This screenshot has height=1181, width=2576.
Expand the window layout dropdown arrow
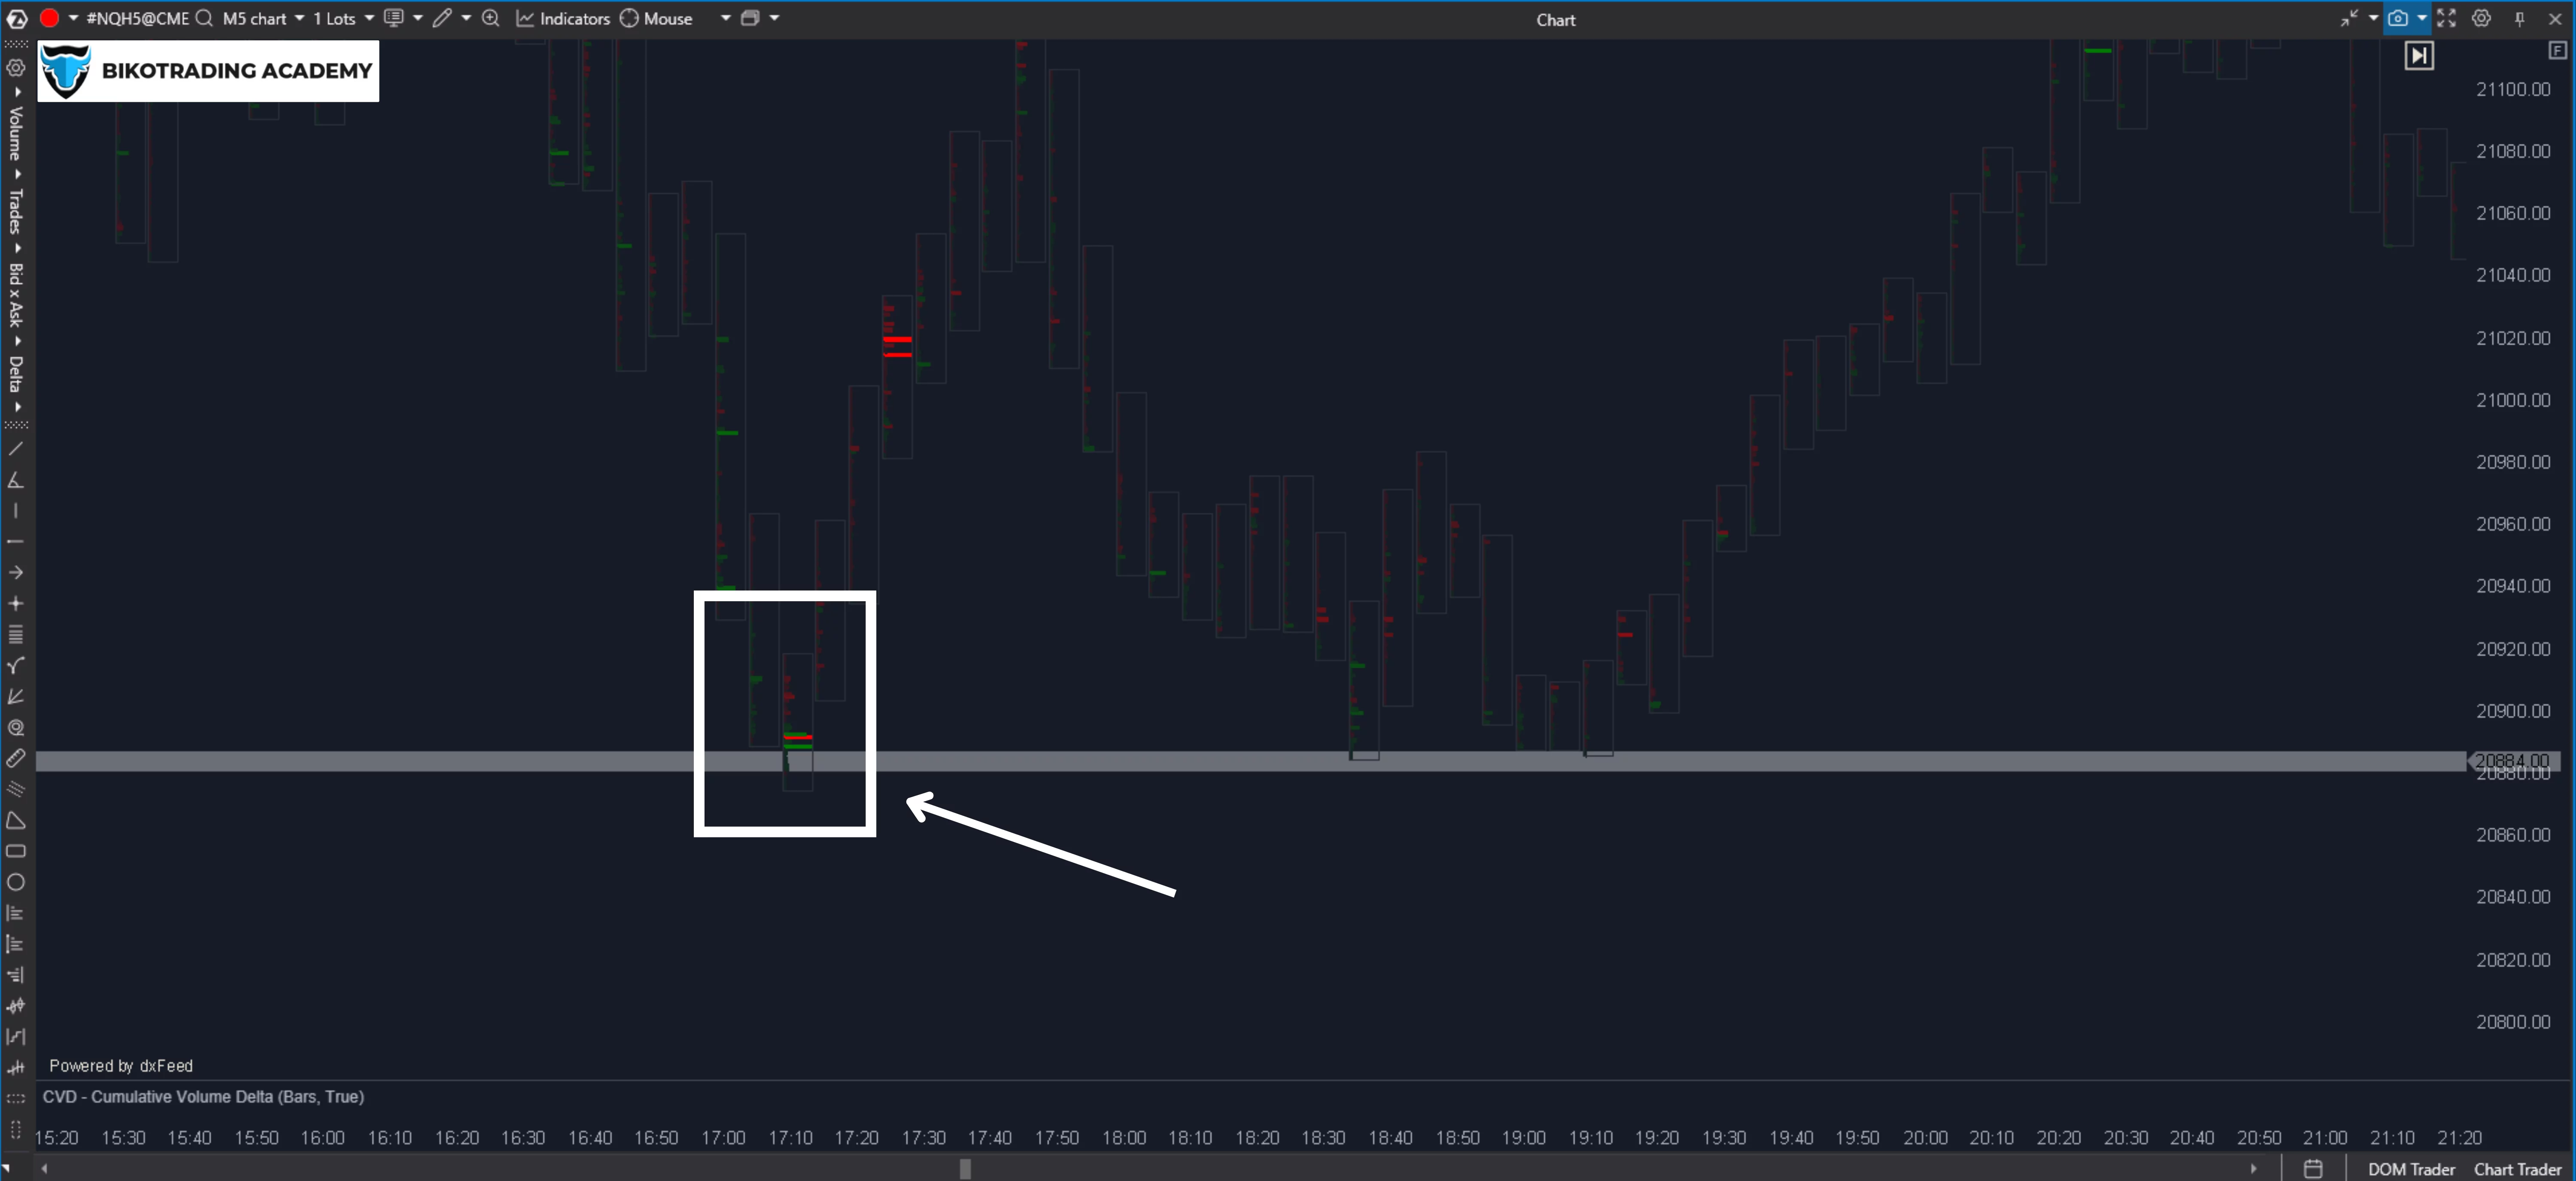click(x=774, y=18)
